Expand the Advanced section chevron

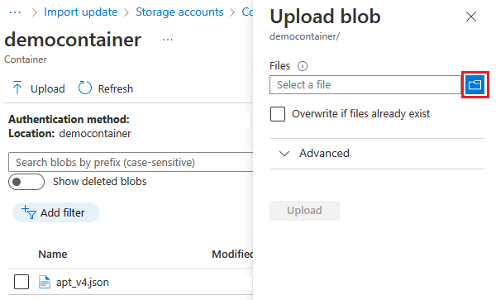click(284, 154)
